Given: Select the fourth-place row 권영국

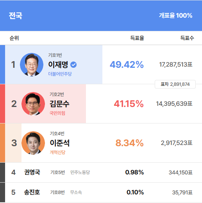Looking at the screenshot, I should pyautogui.click(x=101, y=172).
